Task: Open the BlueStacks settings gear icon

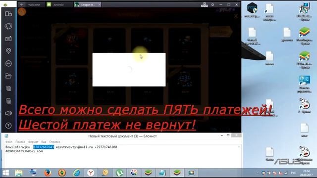Action: click(x=212, y=4)
